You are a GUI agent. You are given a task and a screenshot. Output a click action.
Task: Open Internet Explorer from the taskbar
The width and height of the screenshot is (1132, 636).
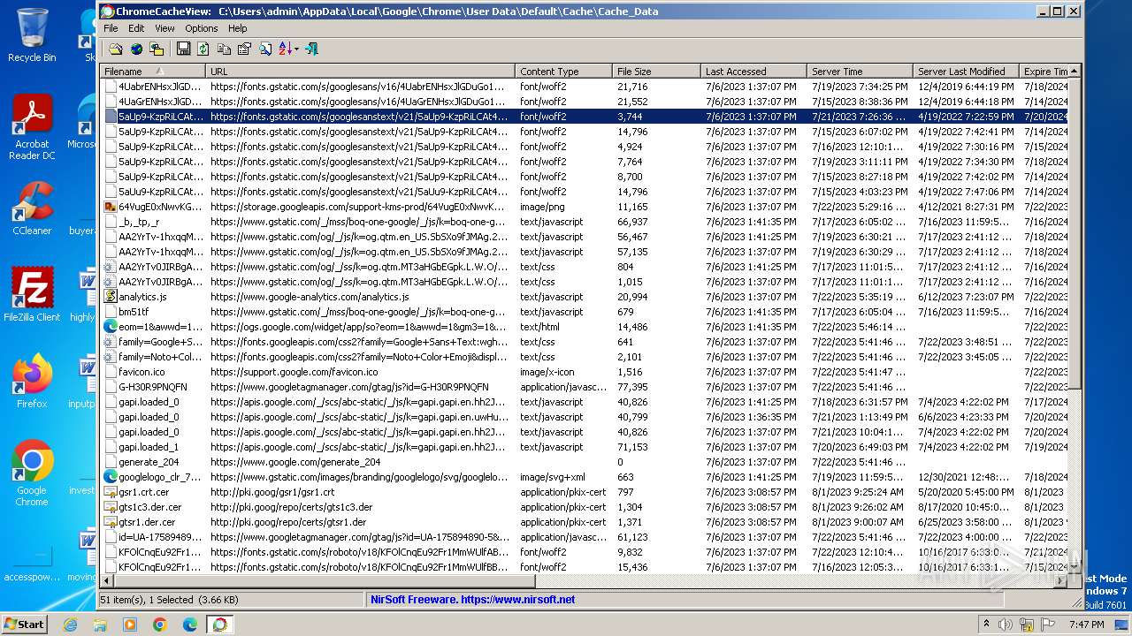click(70, 625)
